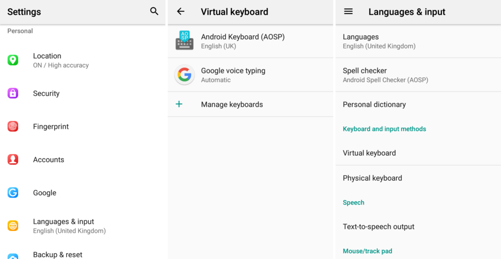The width and height of the screenshot is (501, 259).
Task: Open Languages & input in Settings list
Action: (83, 226)
